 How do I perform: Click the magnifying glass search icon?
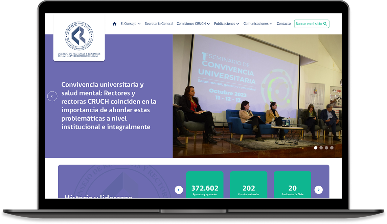(325, 24)
